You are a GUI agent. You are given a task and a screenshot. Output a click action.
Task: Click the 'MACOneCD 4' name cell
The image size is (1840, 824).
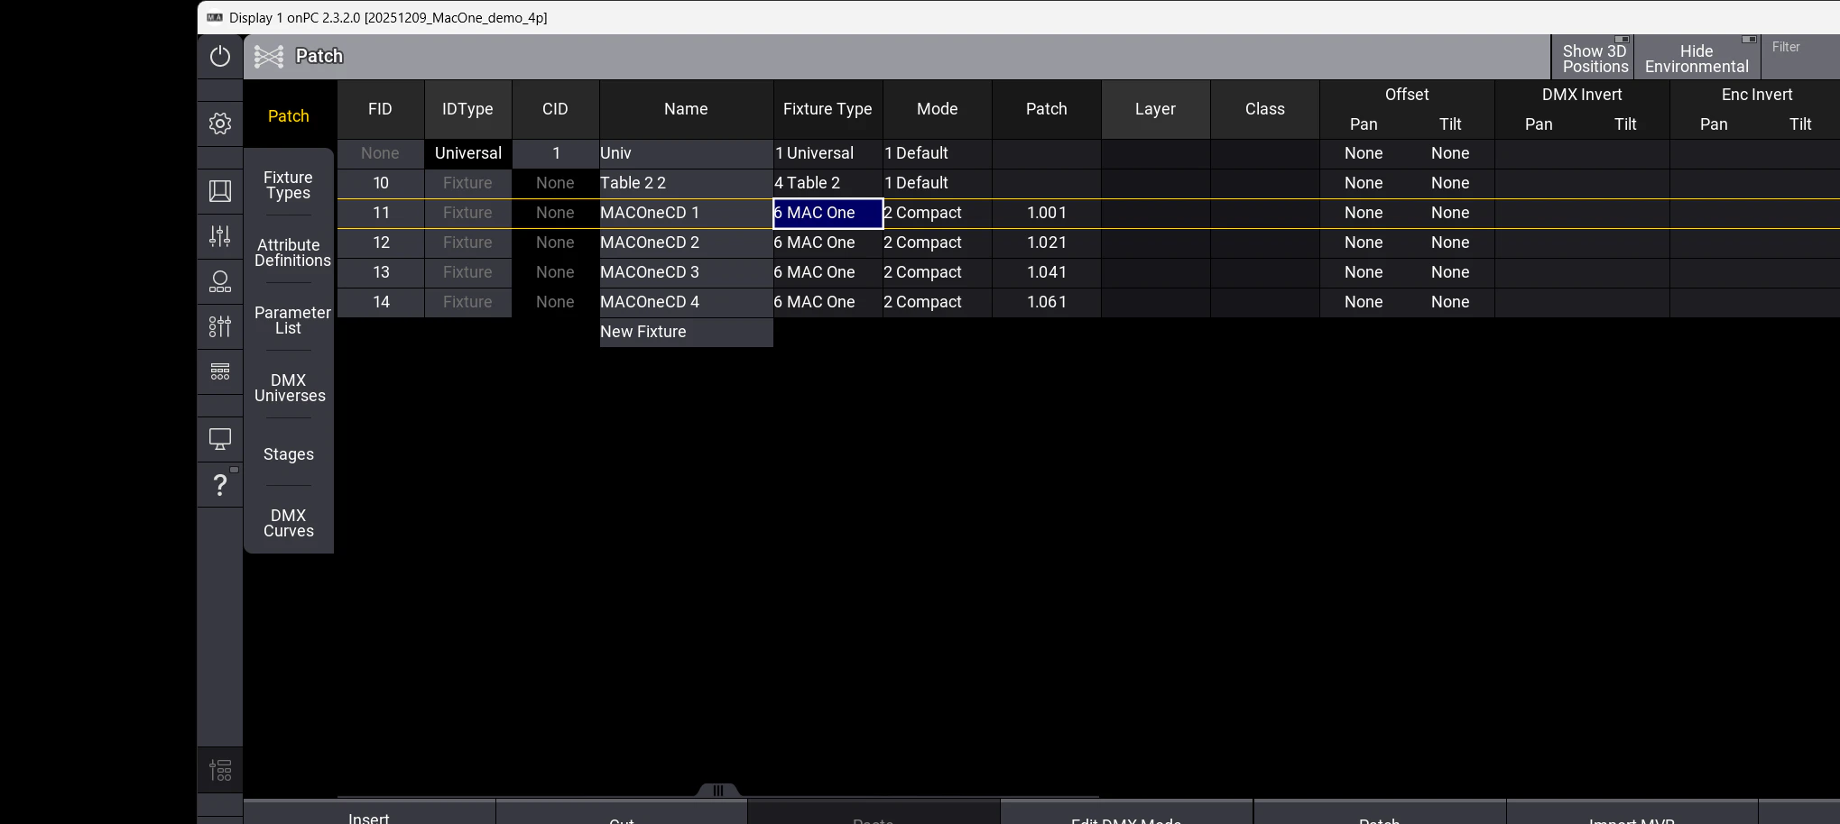(686, 302)
